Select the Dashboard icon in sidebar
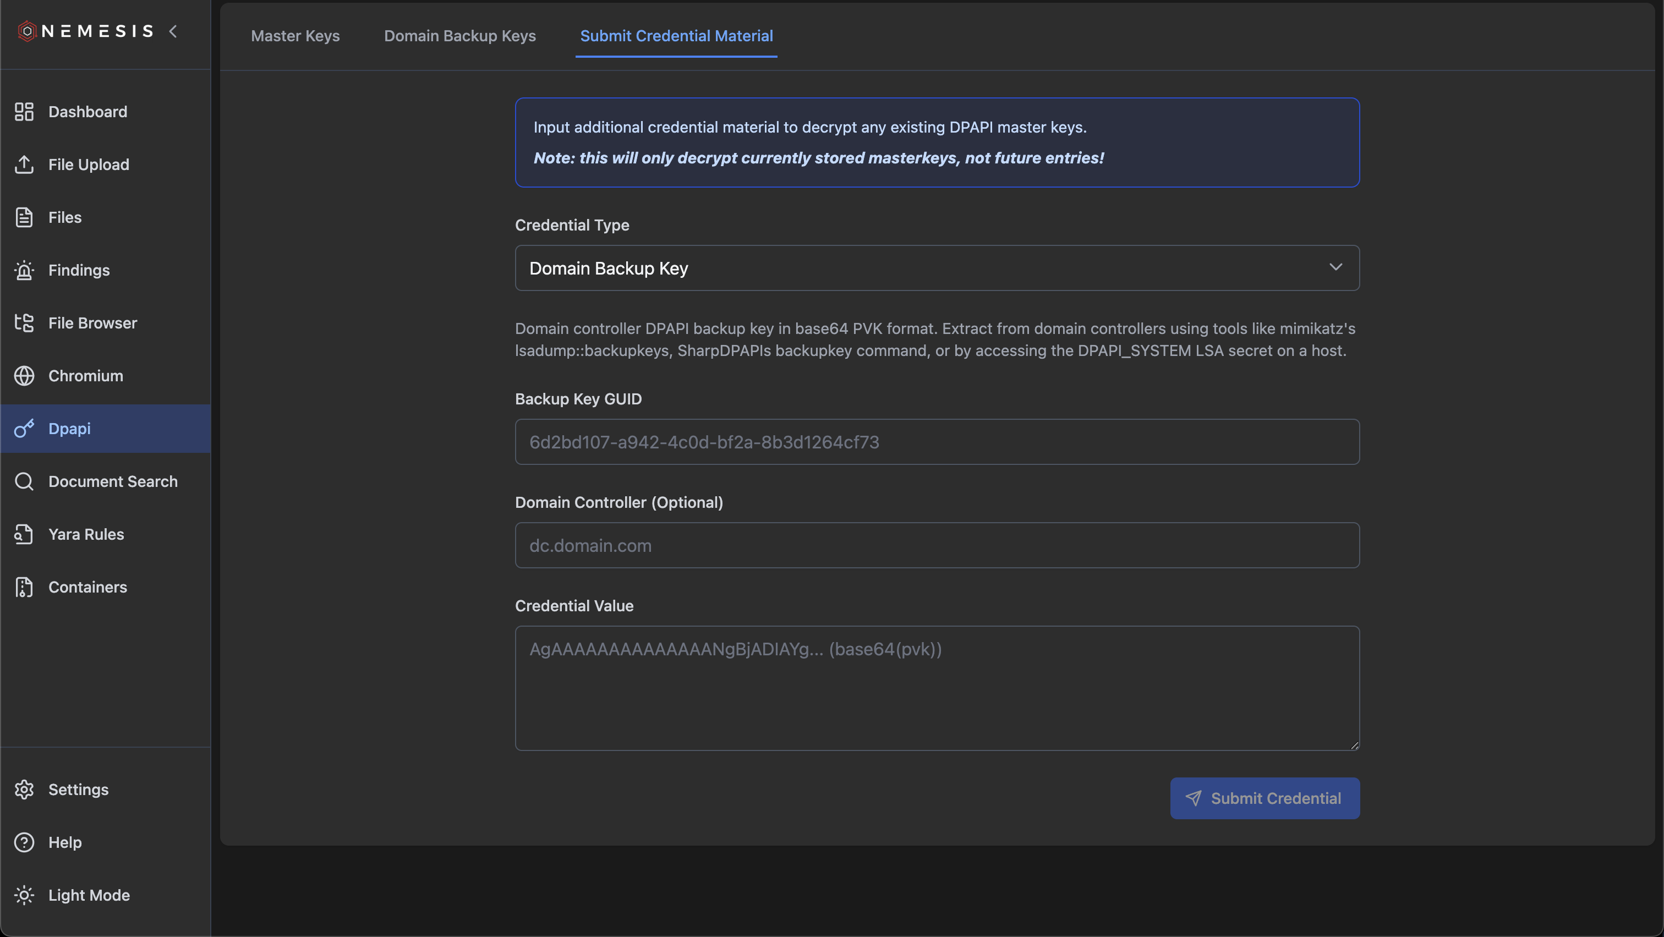Image resolution: width=1664 pixels, height=937 pixels. [x=25, y=112]
